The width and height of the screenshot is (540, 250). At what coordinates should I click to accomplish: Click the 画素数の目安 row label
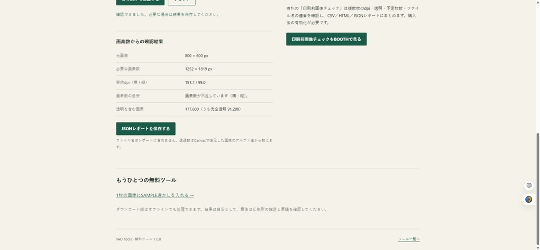(x=128, y=96)
